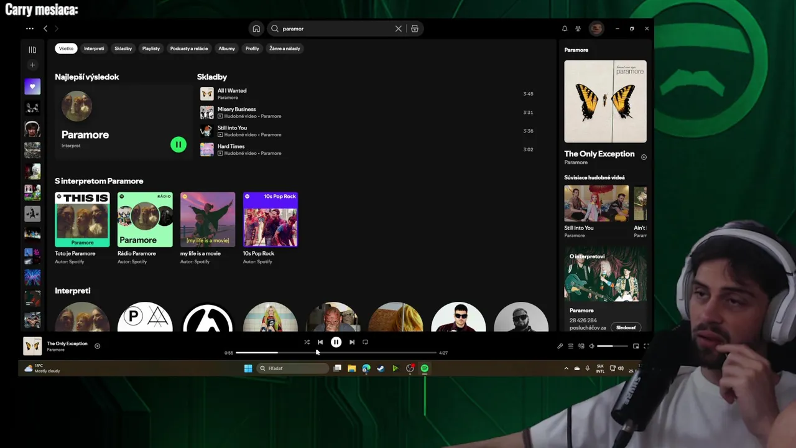Pause playback with the center white button
796x448 pixels.
(x=336, y=342)
